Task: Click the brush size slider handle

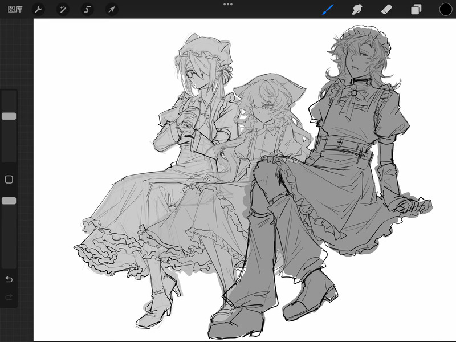Action: point(9,116)
